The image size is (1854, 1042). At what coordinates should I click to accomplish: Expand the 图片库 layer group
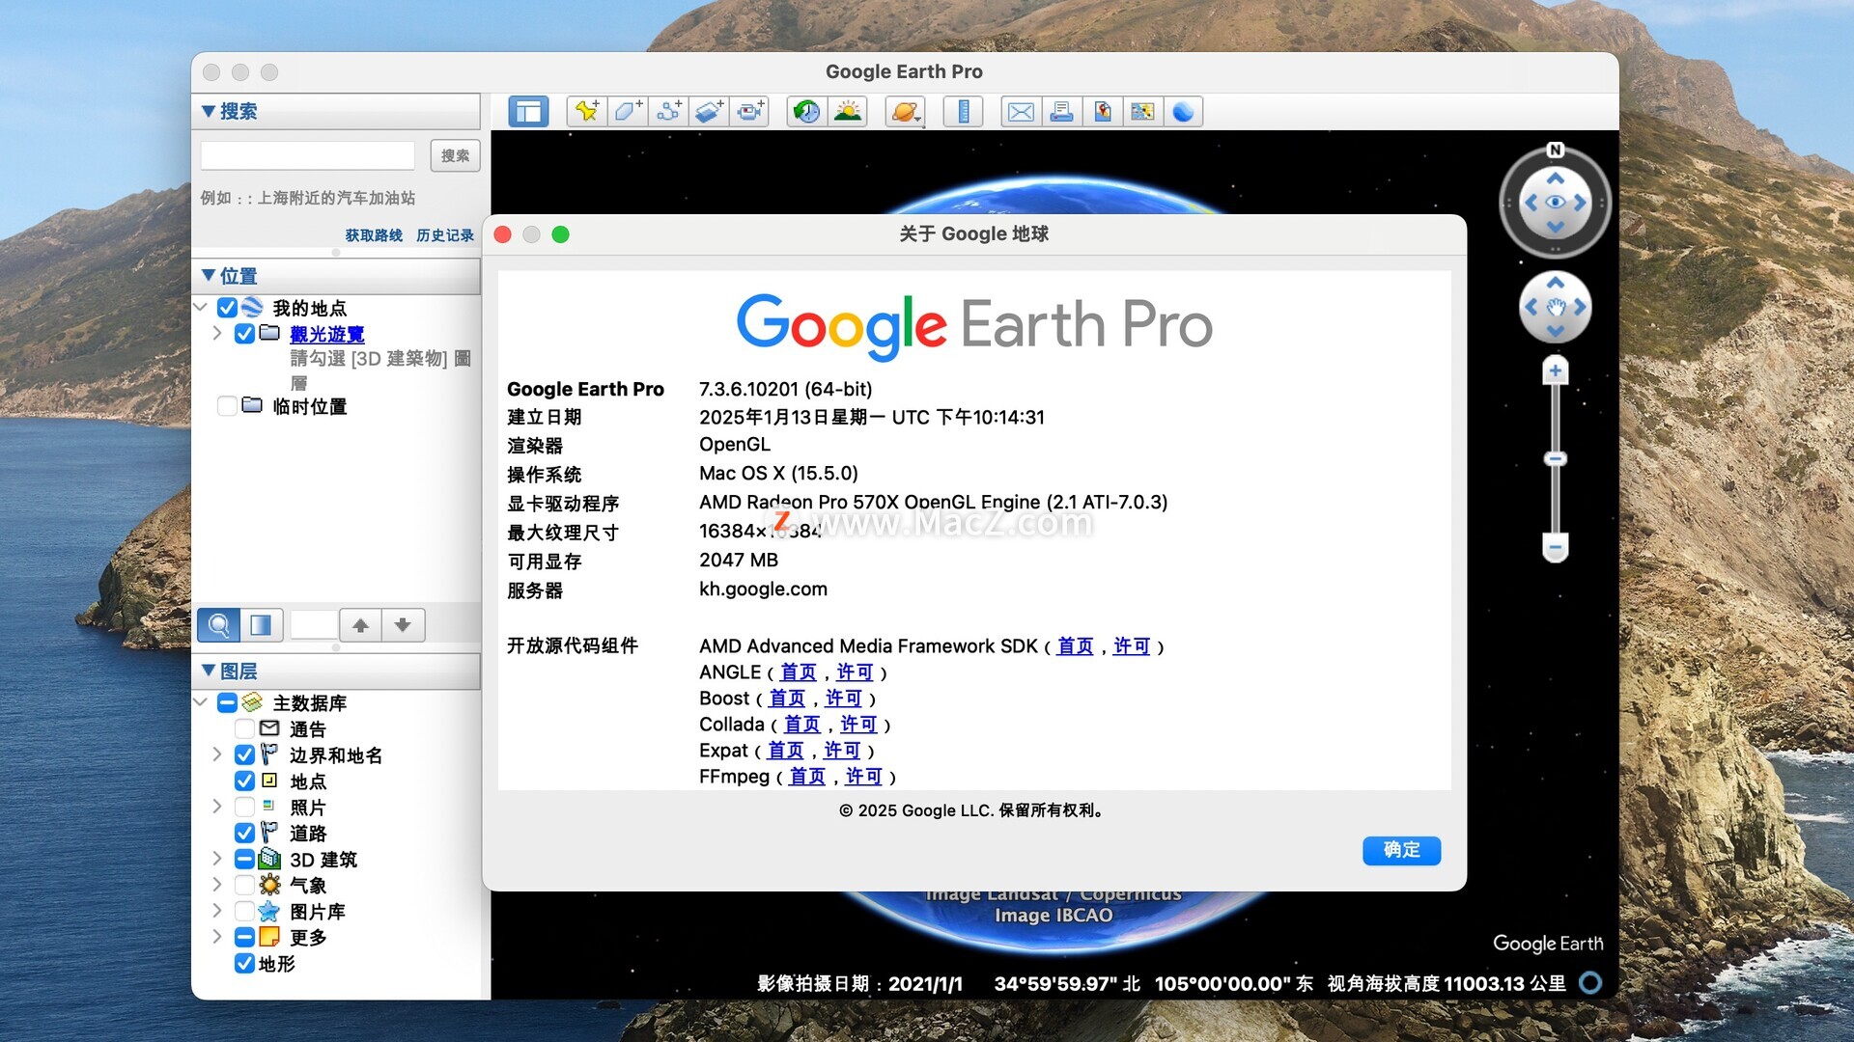217,911
